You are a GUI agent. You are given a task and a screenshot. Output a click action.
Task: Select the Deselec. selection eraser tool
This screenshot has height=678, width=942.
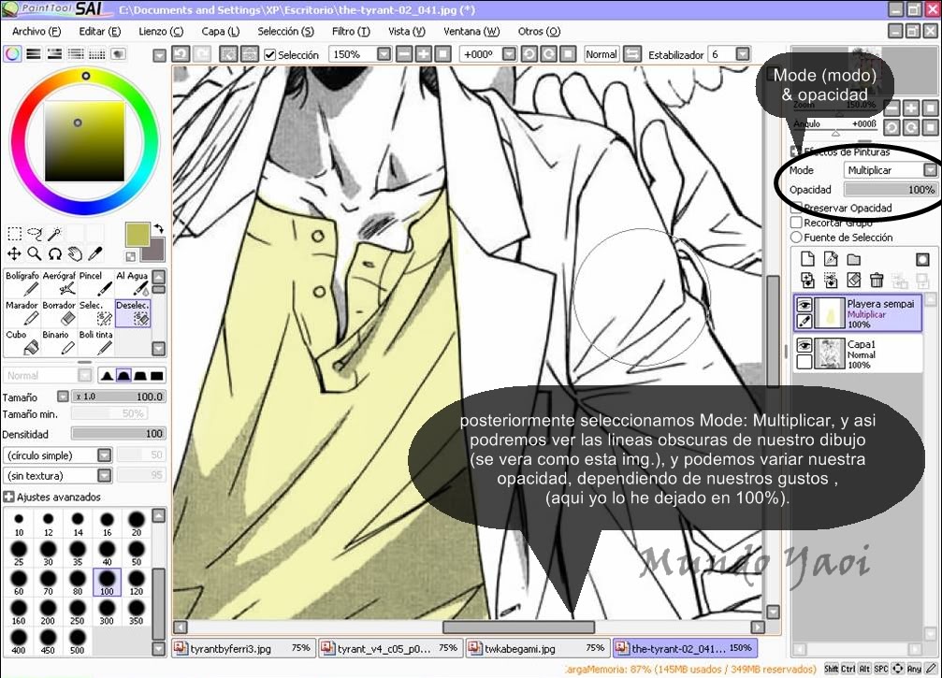[132, 313]
